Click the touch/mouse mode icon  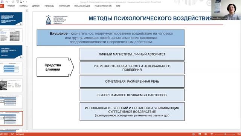point(21,2)
